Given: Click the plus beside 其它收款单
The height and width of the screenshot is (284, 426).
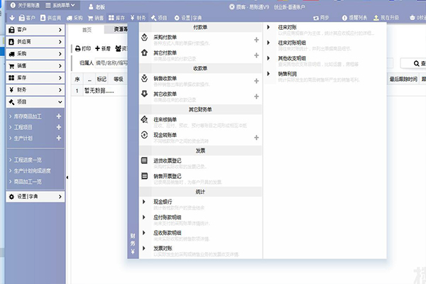Looking at the screenshot, I should (256, 97).
